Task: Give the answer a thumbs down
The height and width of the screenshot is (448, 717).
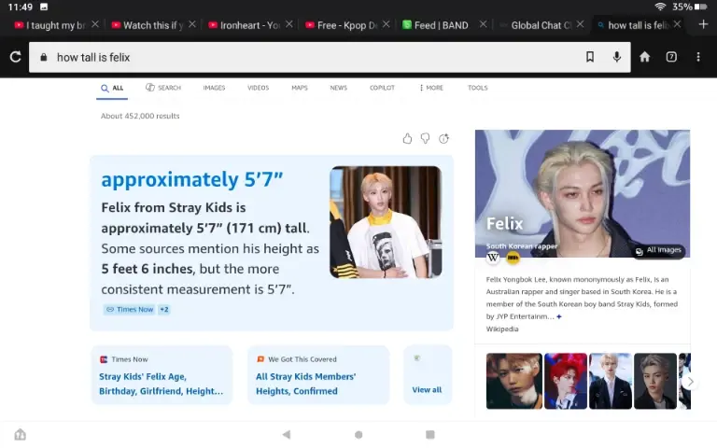Action: coord(426,138)
